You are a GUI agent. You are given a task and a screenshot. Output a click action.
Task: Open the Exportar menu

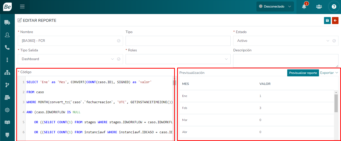[329, 73]
